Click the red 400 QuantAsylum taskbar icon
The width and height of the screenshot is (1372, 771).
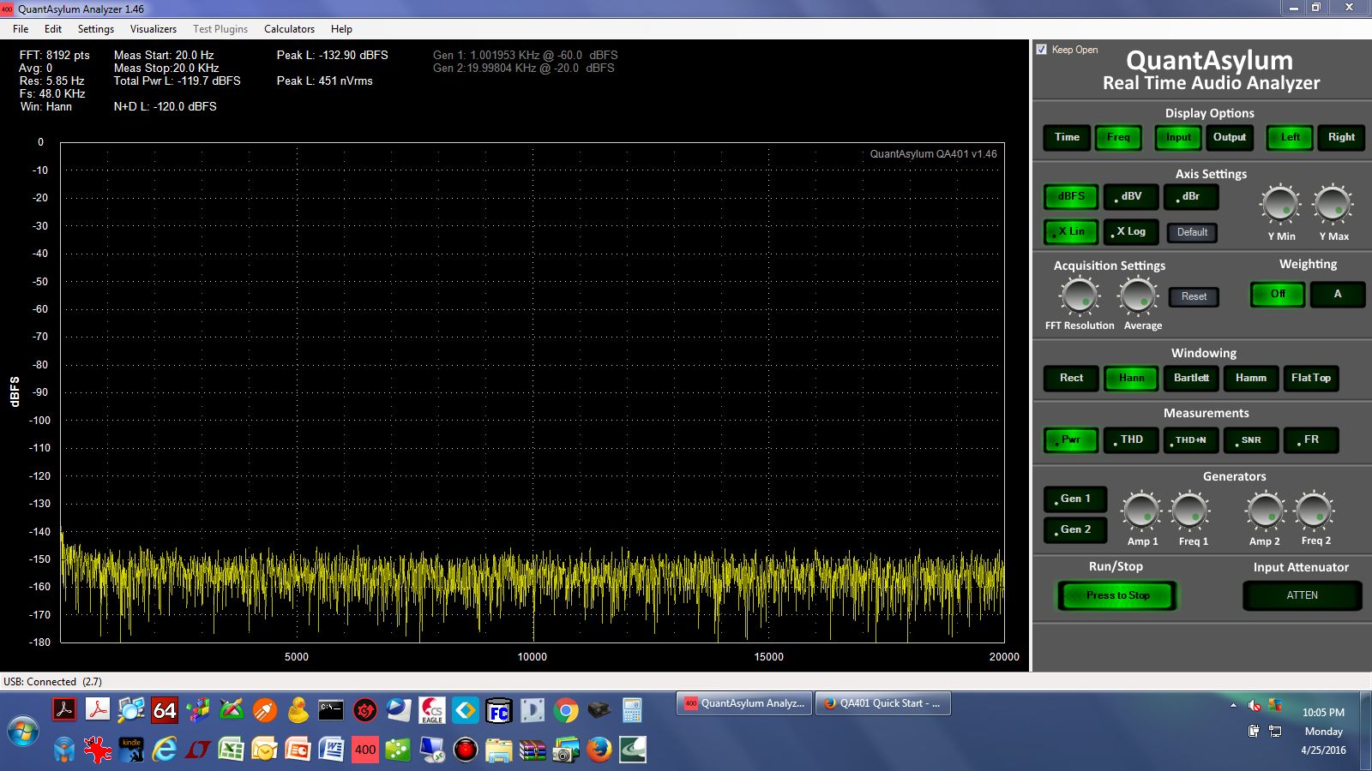(365, 750)
